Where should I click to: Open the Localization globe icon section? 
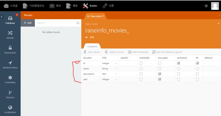[10, 109]
